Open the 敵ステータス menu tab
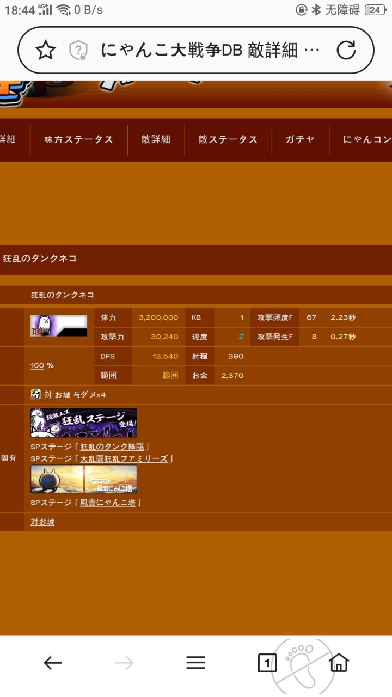The image size is (392, 697). 228,139
